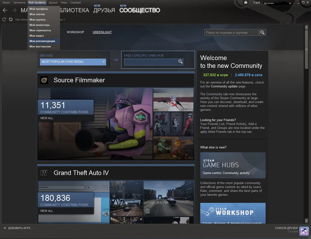Open the Друзья menu in menu bar

53,2
